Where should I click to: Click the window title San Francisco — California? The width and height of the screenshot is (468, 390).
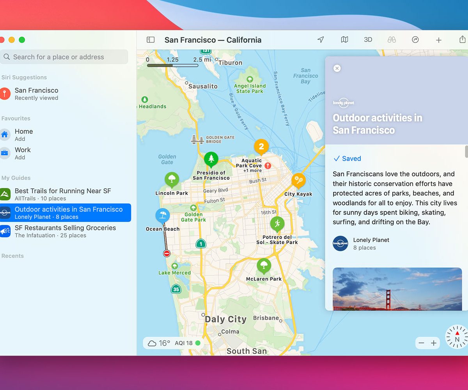213,40
